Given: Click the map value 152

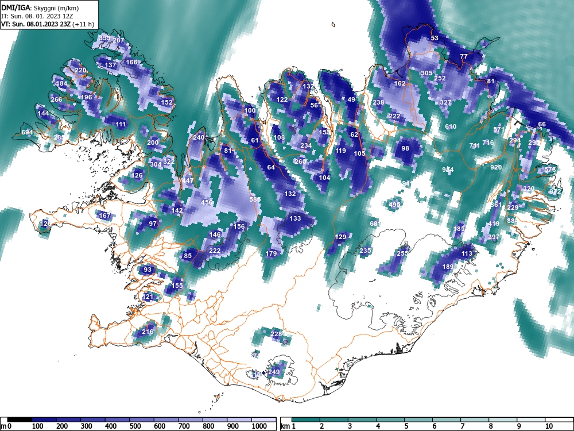Looking at the screenshot, I should click(x=166, y=102).
